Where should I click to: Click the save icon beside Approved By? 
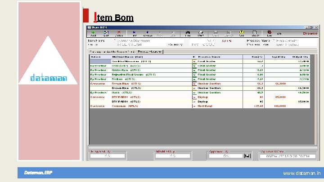pyautogui.click(x=247, y=156)
